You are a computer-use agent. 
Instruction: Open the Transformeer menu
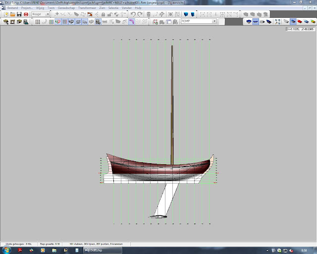(87, 8)
